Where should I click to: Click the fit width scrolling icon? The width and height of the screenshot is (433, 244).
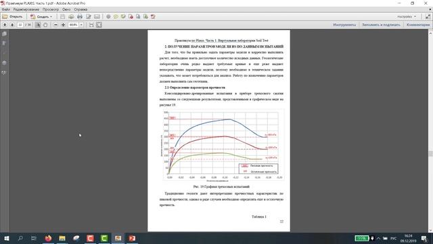(x=91, y=25)
